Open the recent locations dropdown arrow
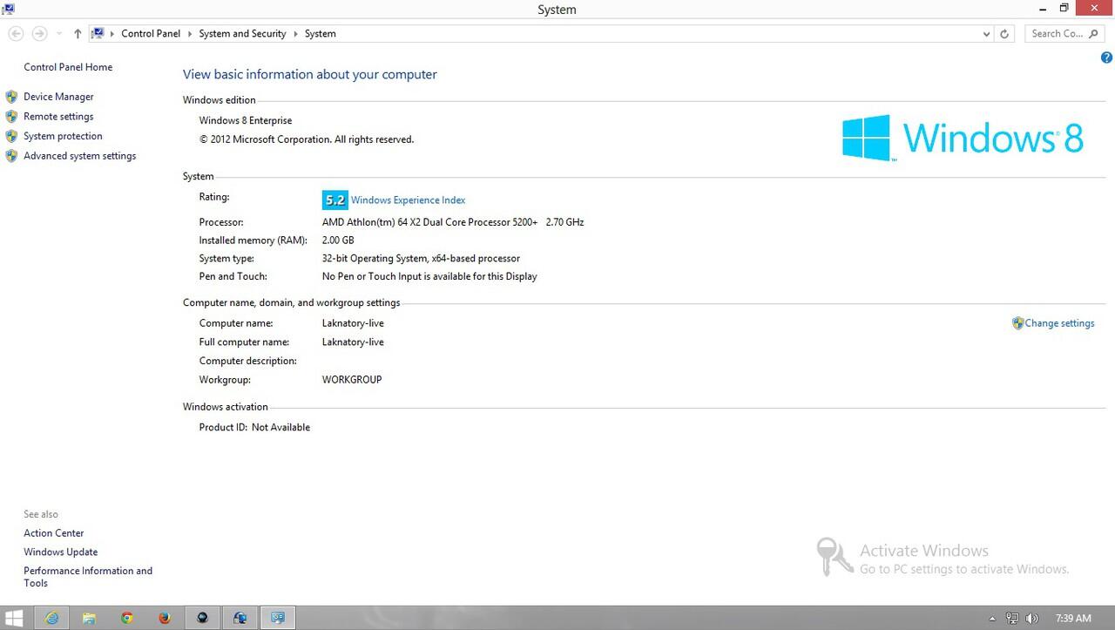1115x630 pixels. [59, 33]
